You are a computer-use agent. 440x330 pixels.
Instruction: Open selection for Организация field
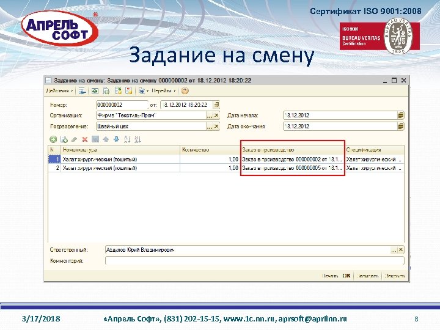pos(210,116)
